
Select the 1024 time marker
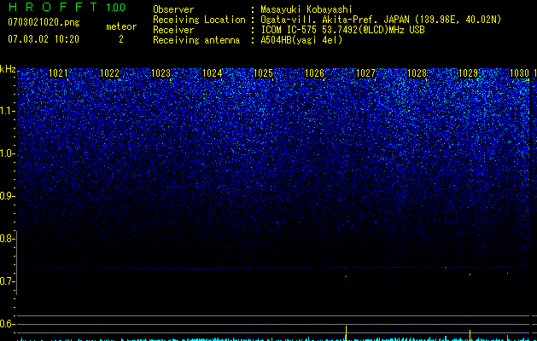click(212, 73)
